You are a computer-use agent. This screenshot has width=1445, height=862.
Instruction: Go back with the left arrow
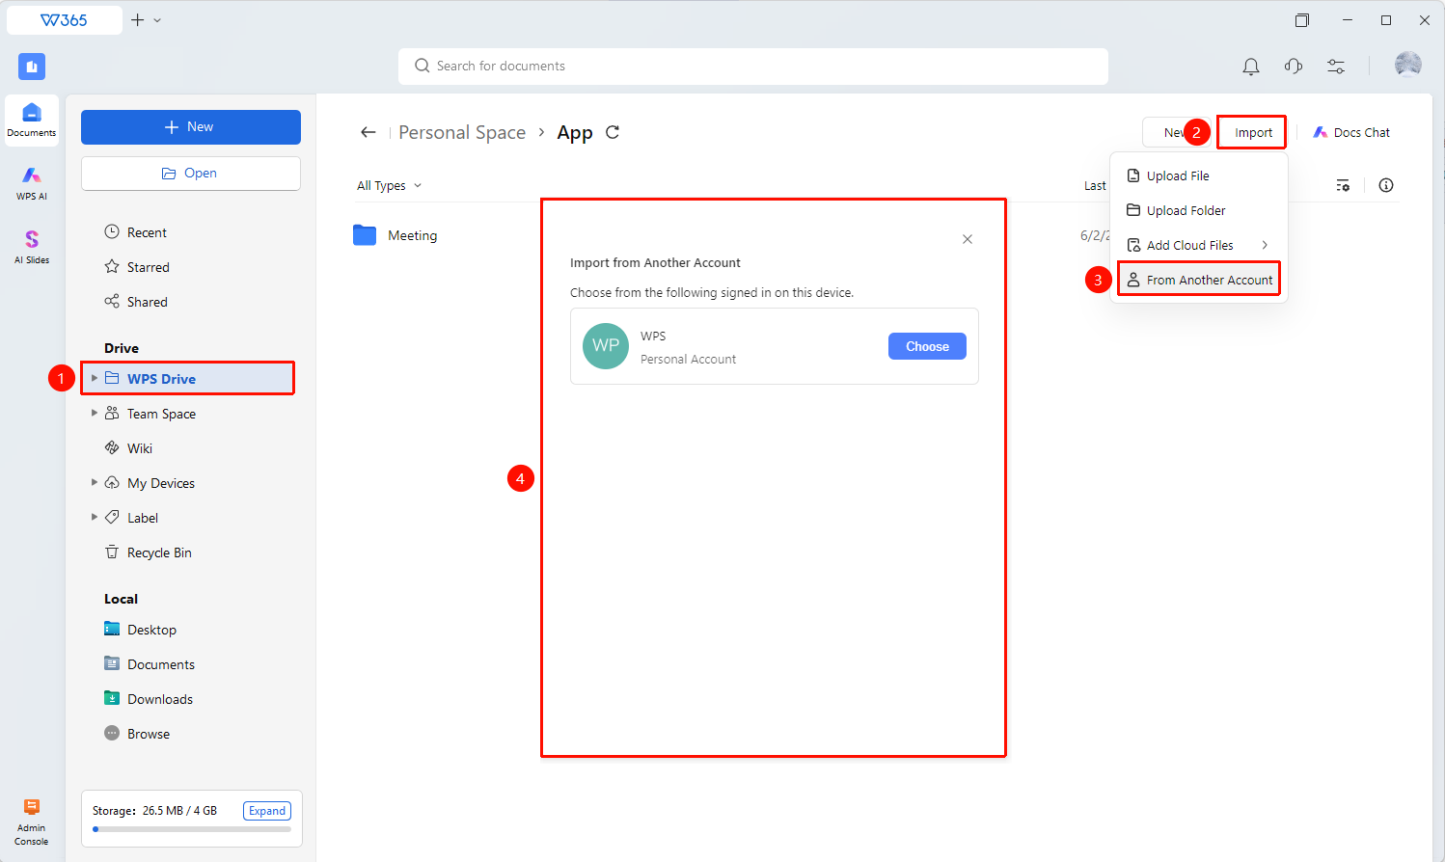point(368,132)
